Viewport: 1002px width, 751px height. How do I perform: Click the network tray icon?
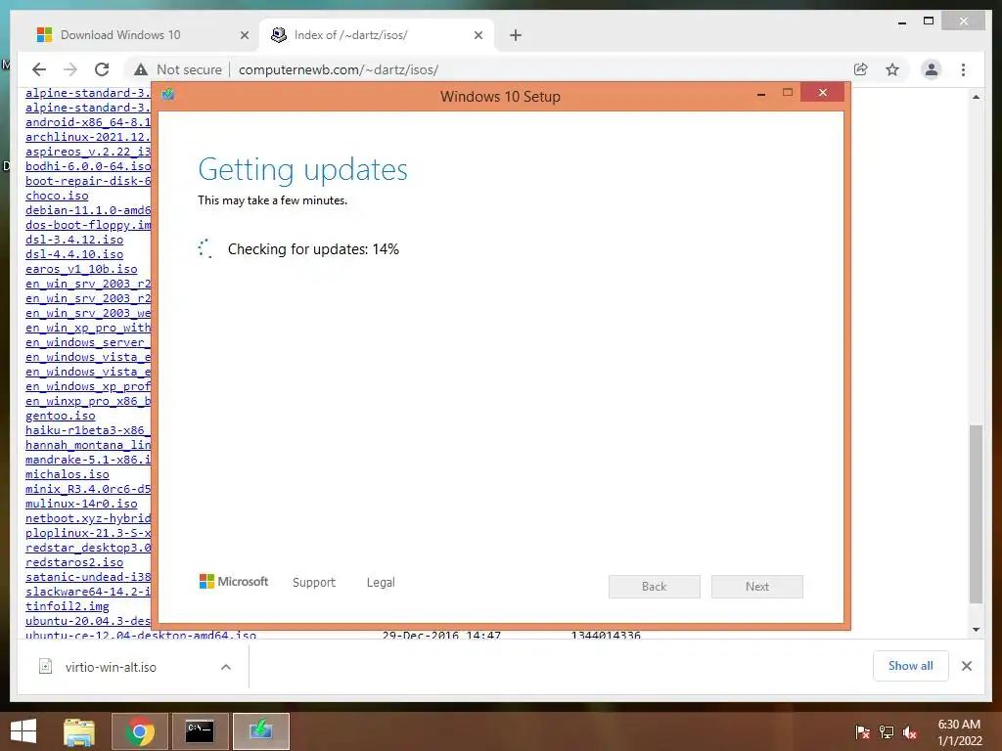click(x=887, y=731)
